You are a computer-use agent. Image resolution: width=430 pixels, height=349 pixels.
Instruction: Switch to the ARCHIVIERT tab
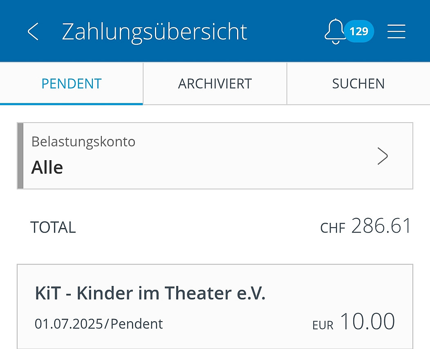[215, 84]
